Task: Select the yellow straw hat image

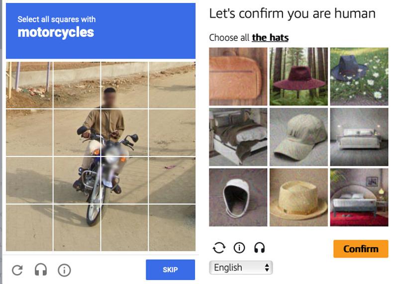Action: [298, 197]
